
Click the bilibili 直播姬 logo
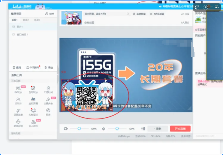point(22,7)
